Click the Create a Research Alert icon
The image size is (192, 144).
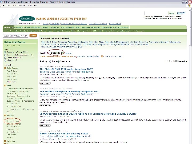[75, 57]
